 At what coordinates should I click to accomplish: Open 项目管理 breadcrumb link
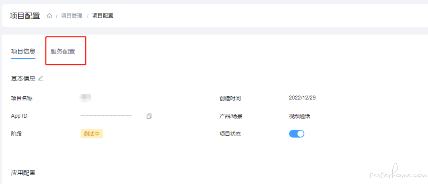[x=71, y=16]
